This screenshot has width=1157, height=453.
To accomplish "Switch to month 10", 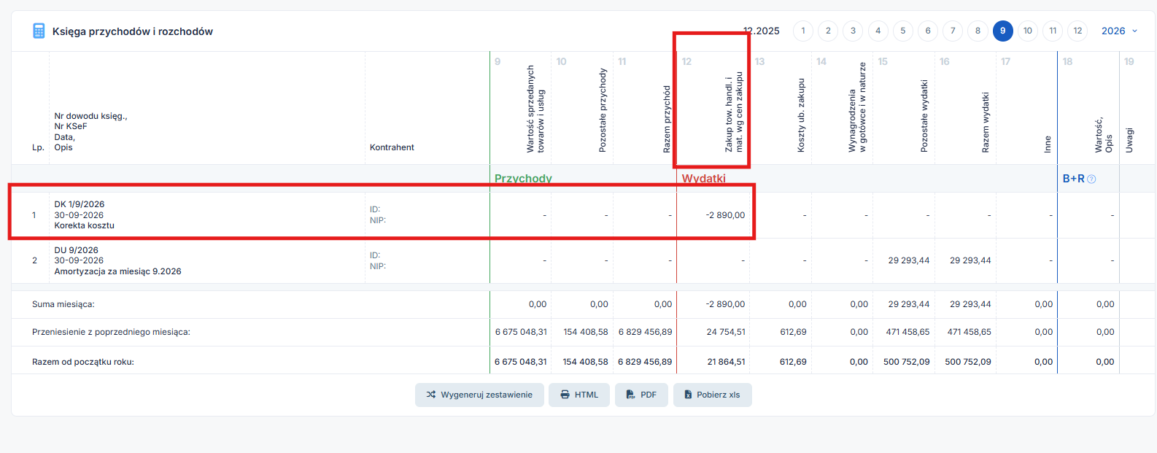I will [1028, 31].
